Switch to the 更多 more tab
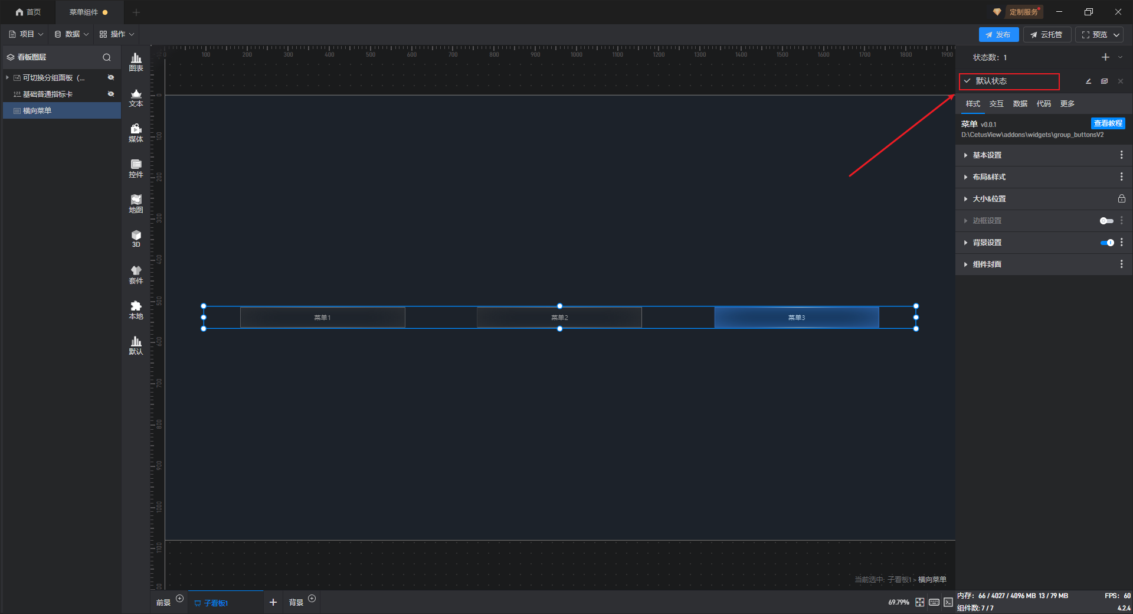The image size is (1133, 614). click(x=1067, y=104)
